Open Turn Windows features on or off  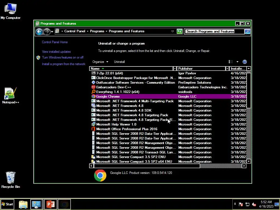63,57
